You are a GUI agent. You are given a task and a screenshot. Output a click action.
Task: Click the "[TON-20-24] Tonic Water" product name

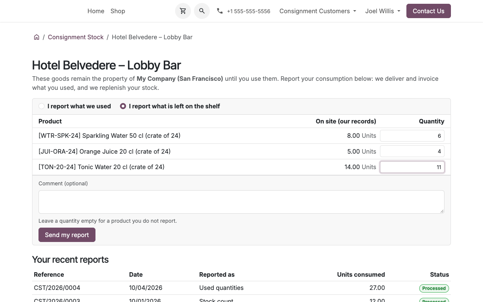pos(102,167)
